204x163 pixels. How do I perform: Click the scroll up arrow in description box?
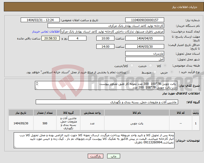pyautogui.click(x=37, y=83)
